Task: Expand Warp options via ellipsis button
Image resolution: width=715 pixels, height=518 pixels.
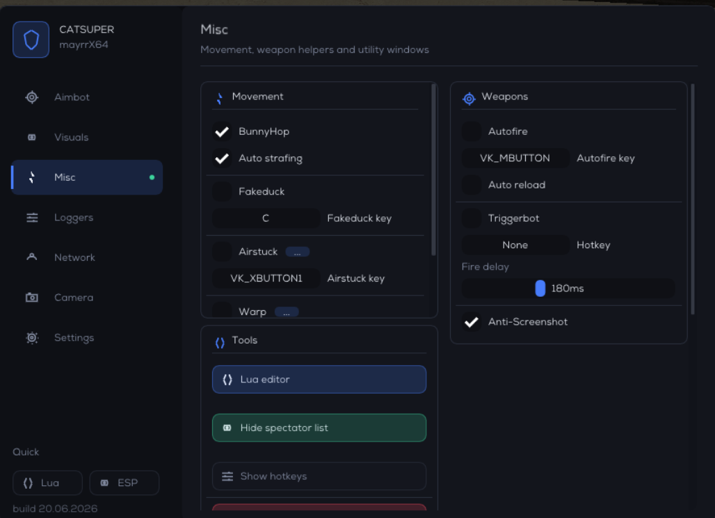Action: click(287, 312)
